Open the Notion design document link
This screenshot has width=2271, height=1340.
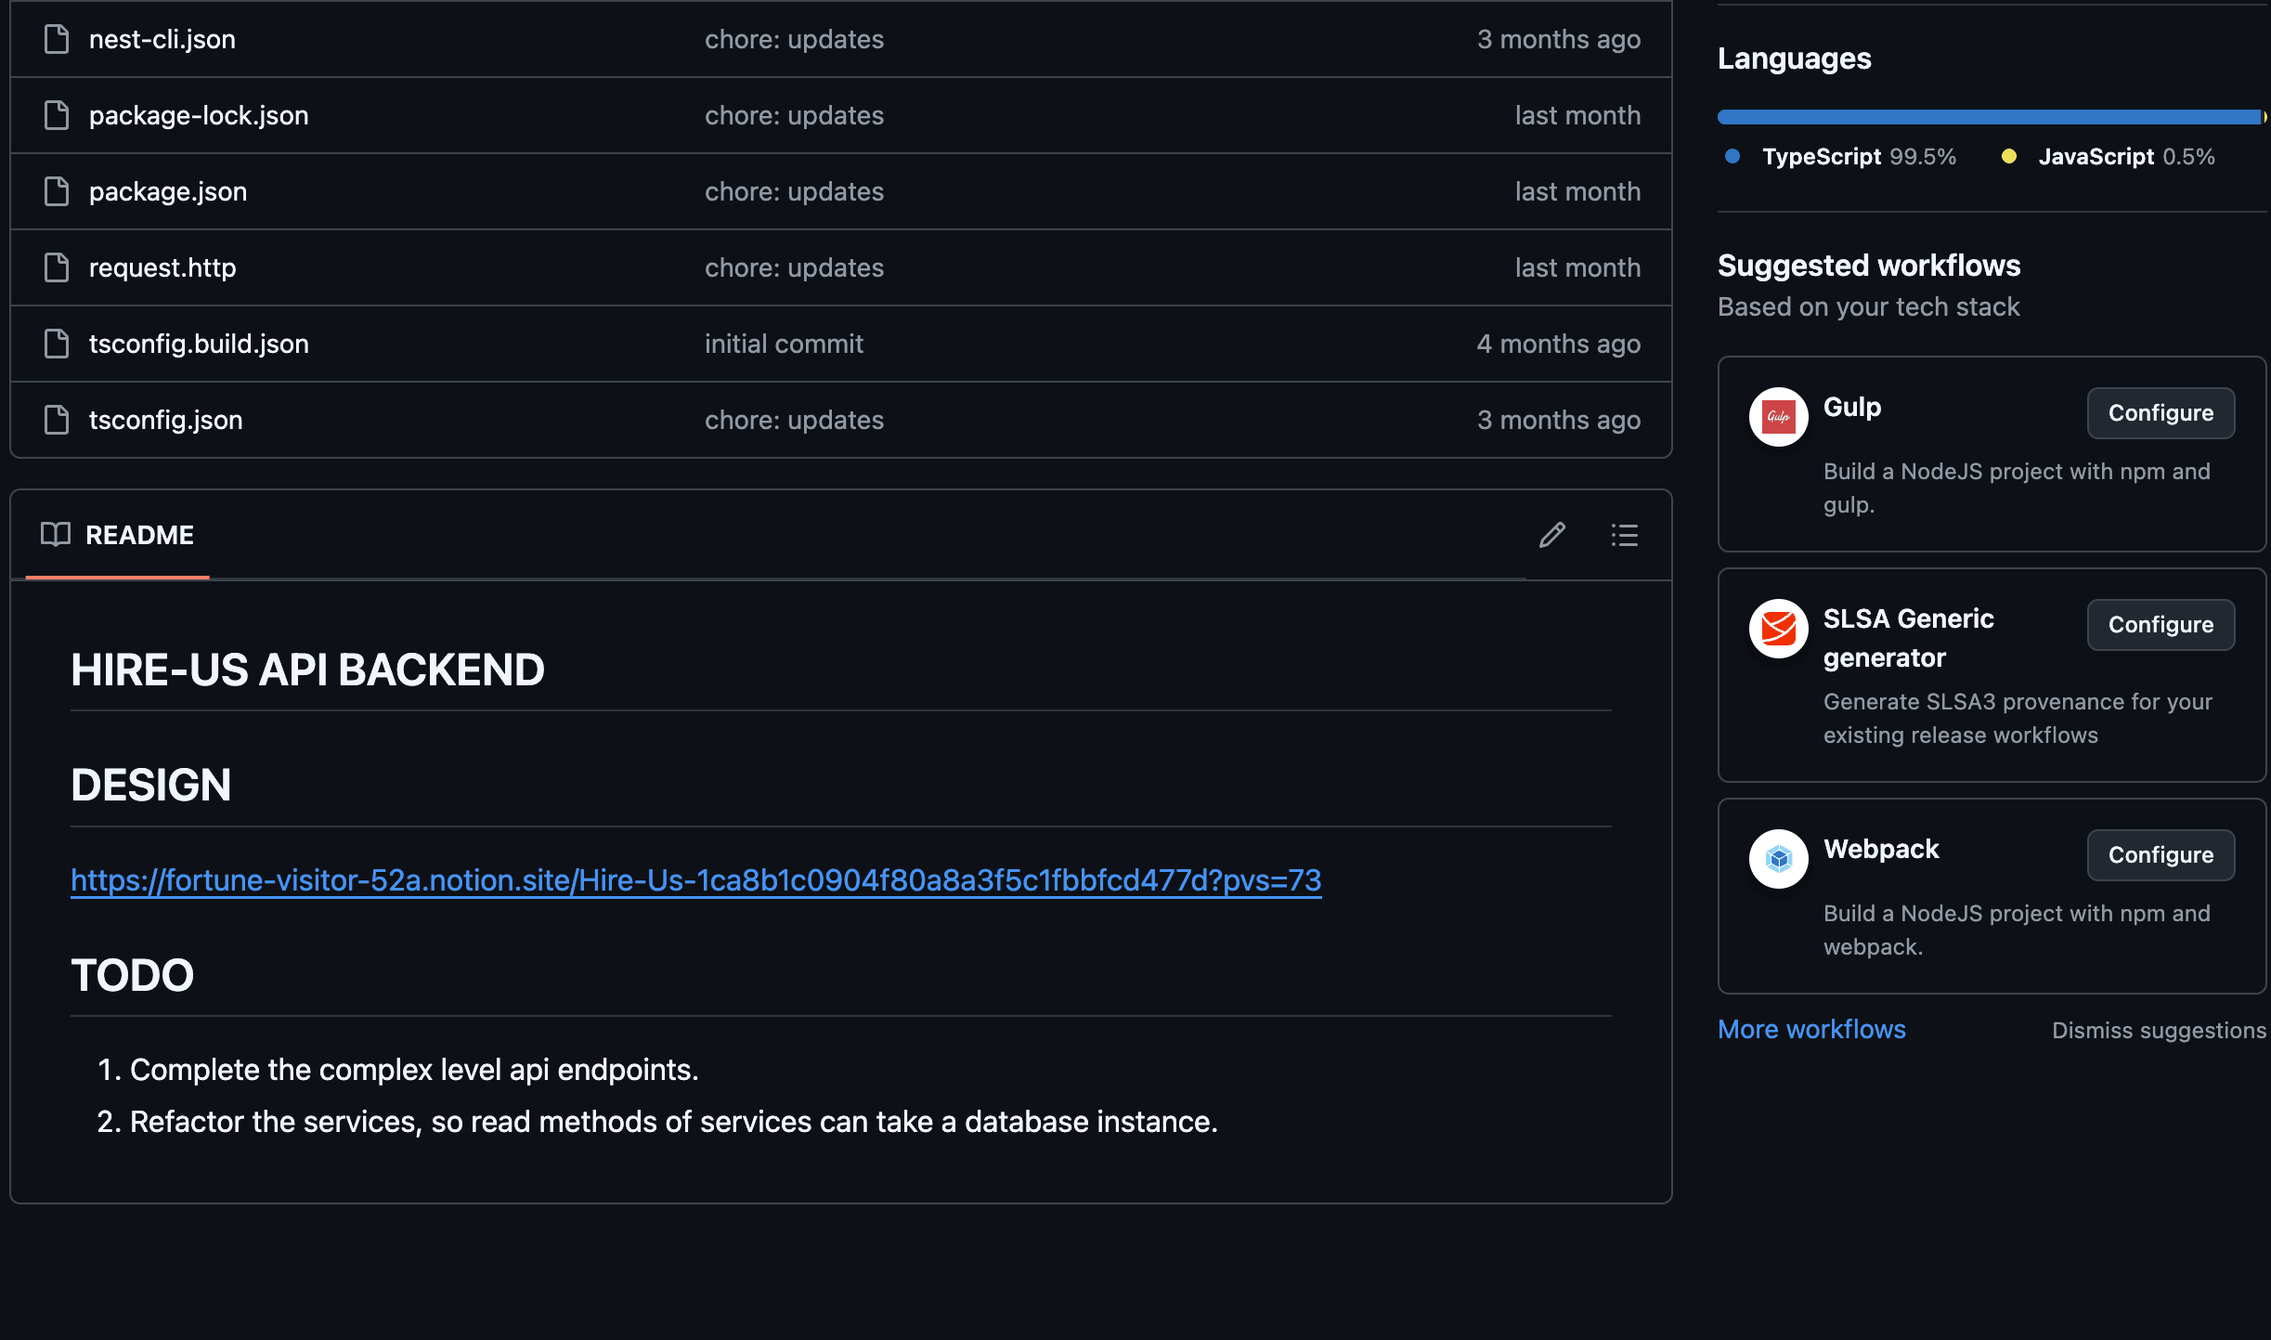(695, 880)
